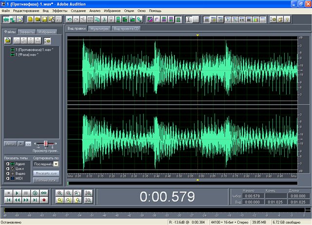Open the Избранное tab in side panel
The image size is (312, 225).
[47, 32]
